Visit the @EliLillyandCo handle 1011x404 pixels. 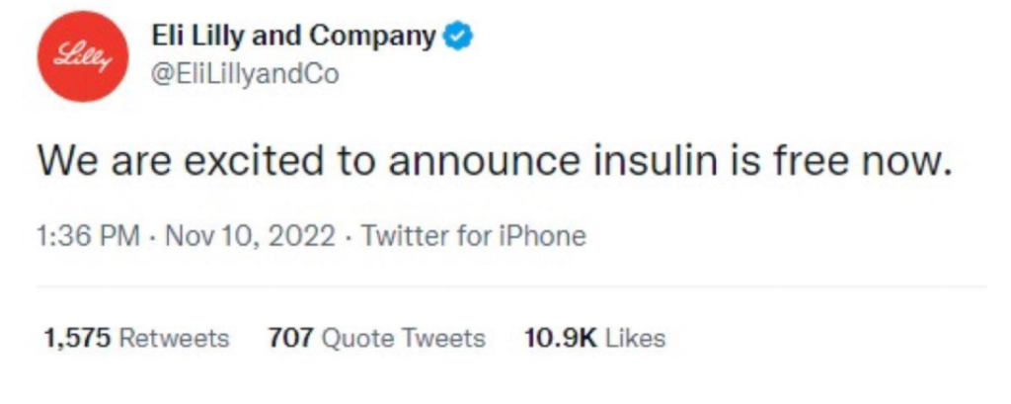[x=245, y=74]
